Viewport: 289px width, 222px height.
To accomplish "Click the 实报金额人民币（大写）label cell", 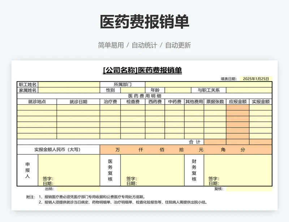I will coord(59,150).
